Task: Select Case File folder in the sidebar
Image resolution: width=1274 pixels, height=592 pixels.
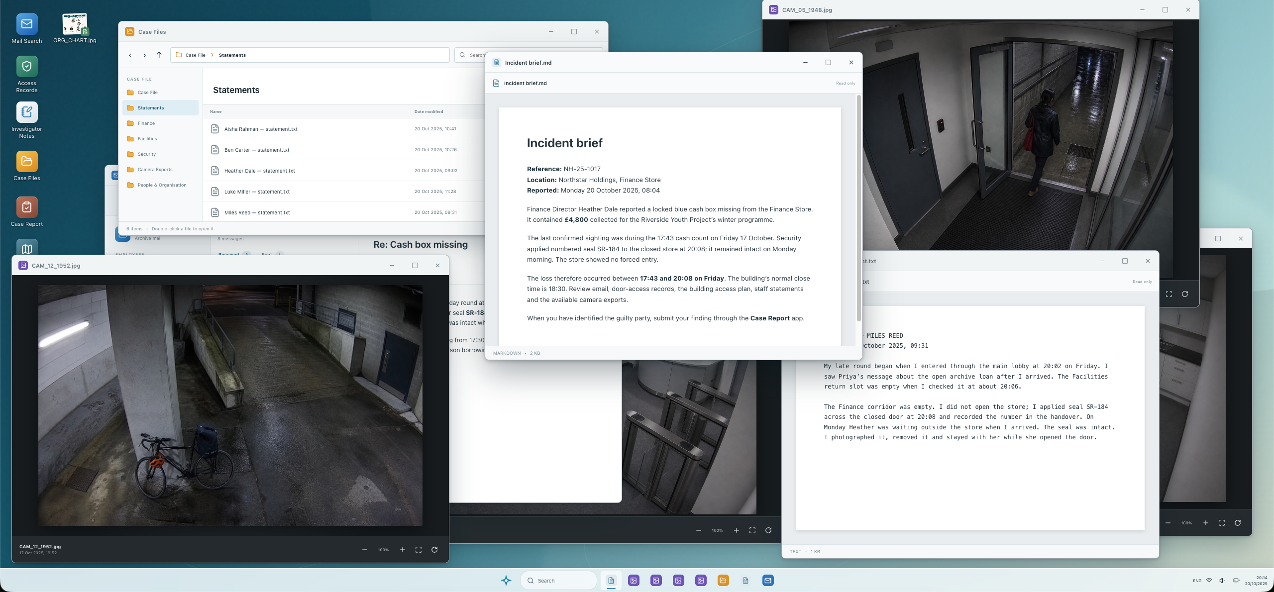Action: pos(160,93)
